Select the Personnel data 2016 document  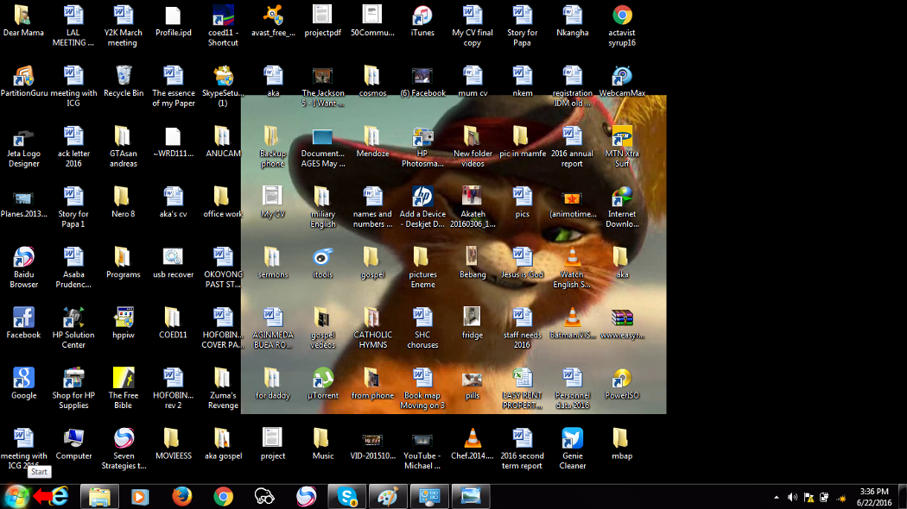tap(572, 388)
